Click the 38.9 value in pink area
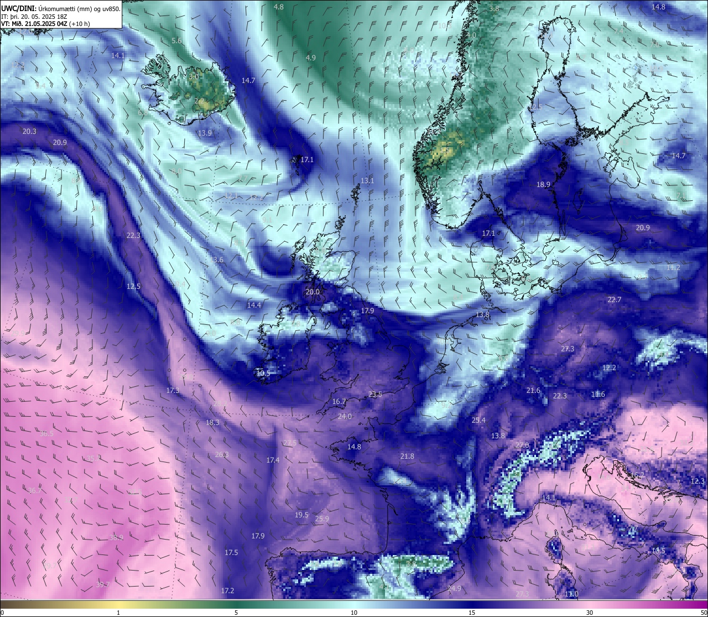Viewport: 708px width, 617px height. coord(116,537)
